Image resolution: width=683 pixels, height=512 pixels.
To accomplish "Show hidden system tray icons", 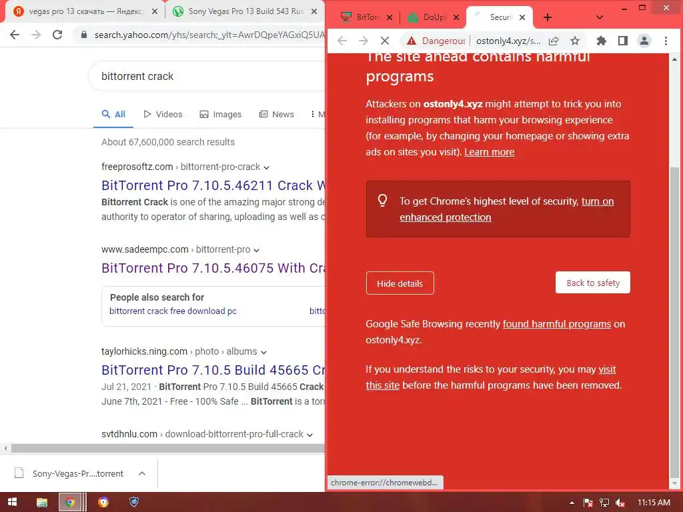I will [572, 503].
